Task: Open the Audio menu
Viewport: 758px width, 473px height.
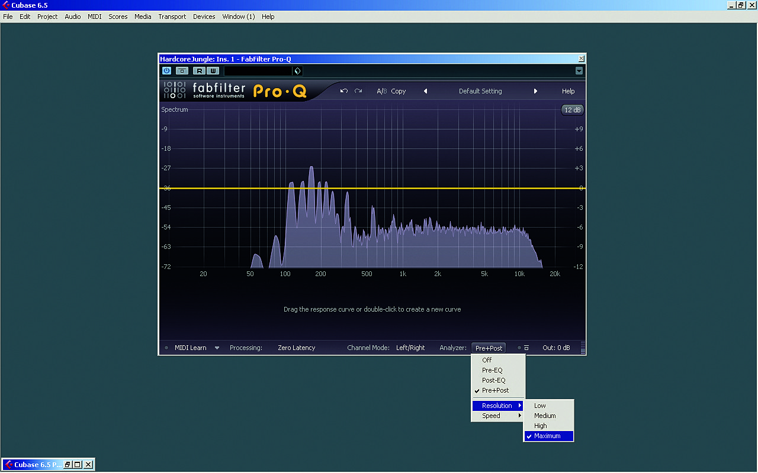Action: tap(73, 17)
